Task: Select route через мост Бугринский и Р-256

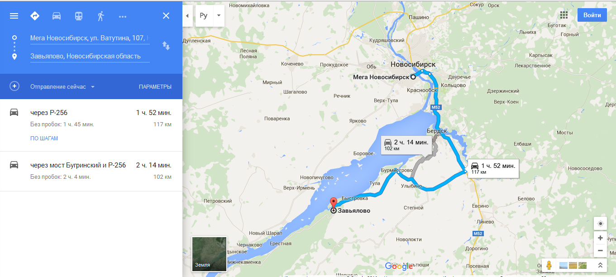Action: (91, 171)
